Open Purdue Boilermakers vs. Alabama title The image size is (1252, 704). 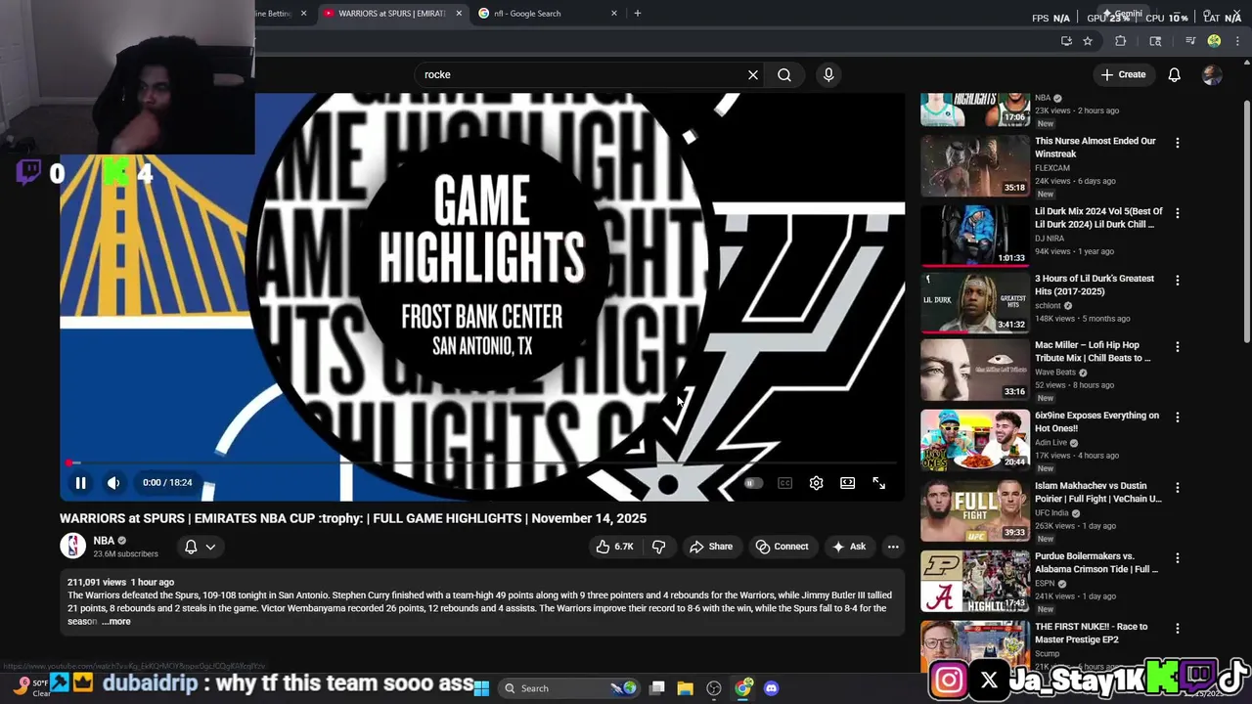1096,562
